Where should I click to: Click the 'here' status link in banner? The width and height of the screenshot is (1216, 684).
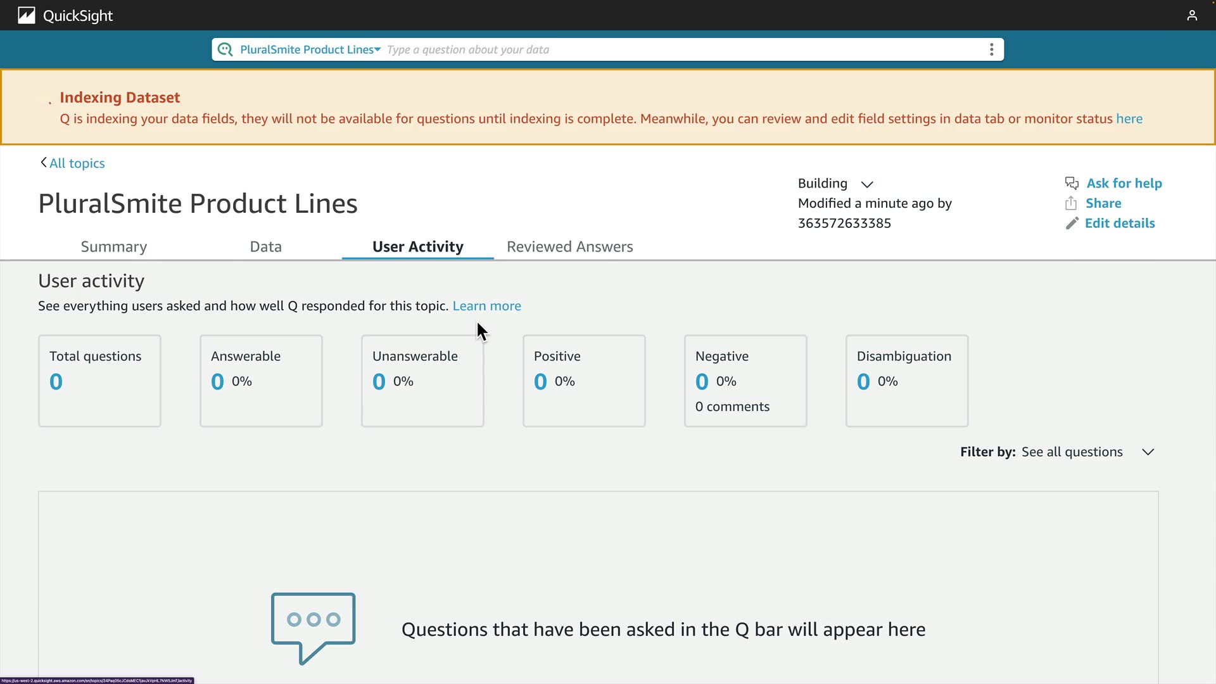pyautogui.click(x=1129, y=118)
